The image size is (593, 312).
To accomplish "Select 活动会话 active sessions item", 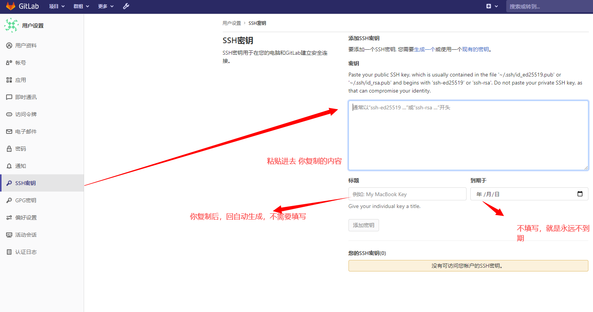I will pyautogui.click(x=26, y=235).
